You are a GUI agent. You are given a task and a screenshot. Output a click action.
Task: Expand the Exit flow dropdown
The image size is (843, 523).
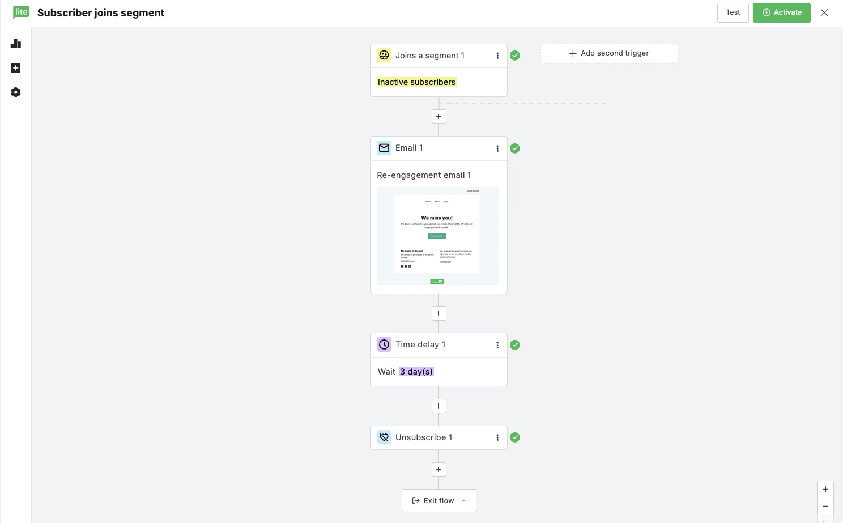coord(439,500)
